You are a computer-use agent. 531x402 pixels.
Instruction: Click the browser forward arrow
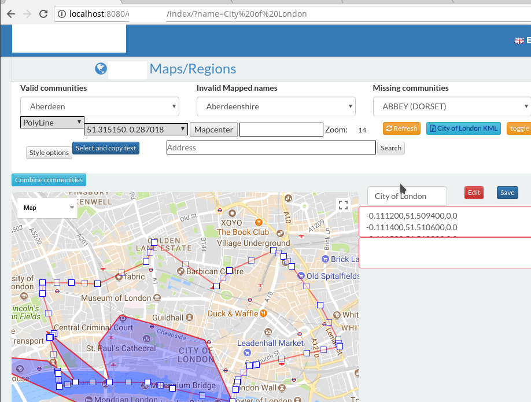tap(25, 14)
